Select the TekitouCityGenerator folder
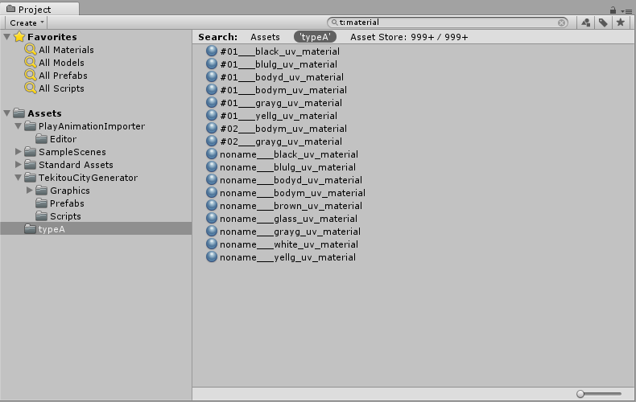Viewport: 636px width, 402px height. (88, 178)
